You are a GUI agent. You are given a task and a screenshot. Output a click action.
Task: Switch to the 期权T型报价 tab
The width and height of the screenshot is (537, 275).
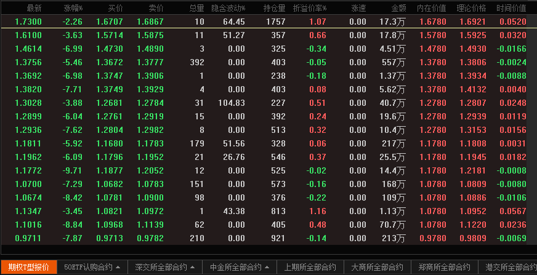(x=29, y=267)
